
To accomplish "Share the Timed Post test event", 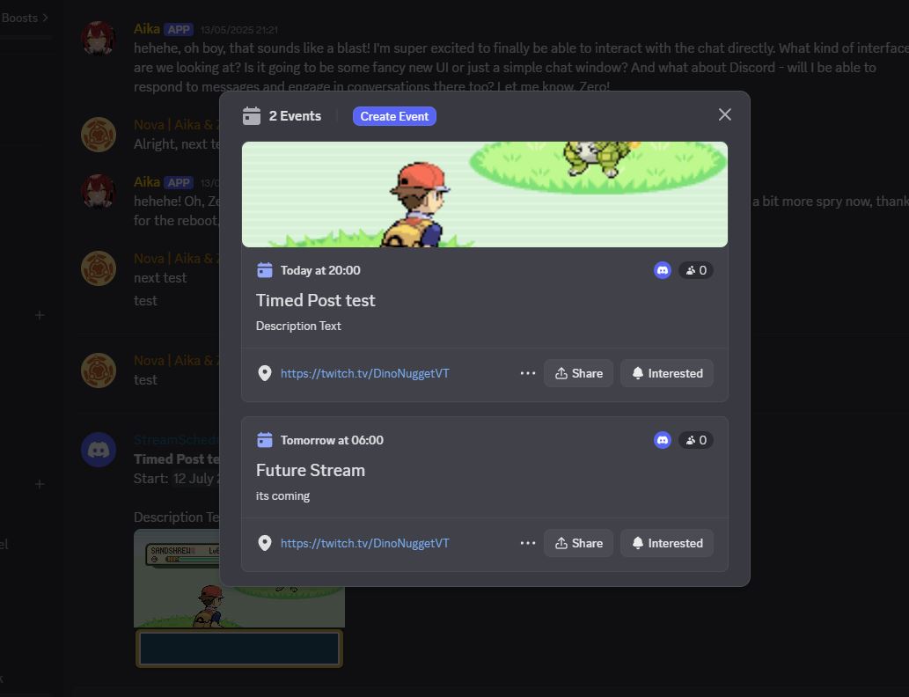I will click(x=578, y=372).
